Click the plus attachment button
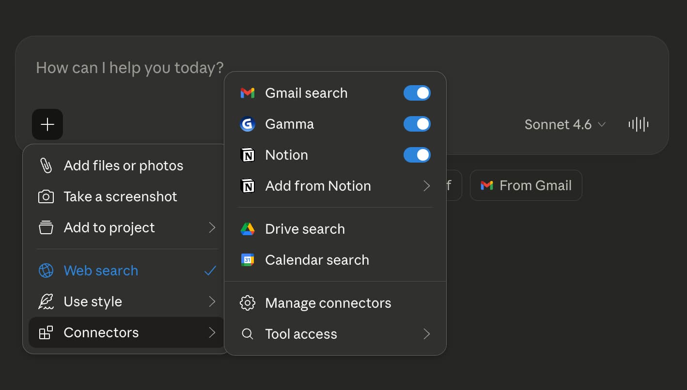This screenshot has height=390, width=687. pyautogui.click(x=47, y=124)
